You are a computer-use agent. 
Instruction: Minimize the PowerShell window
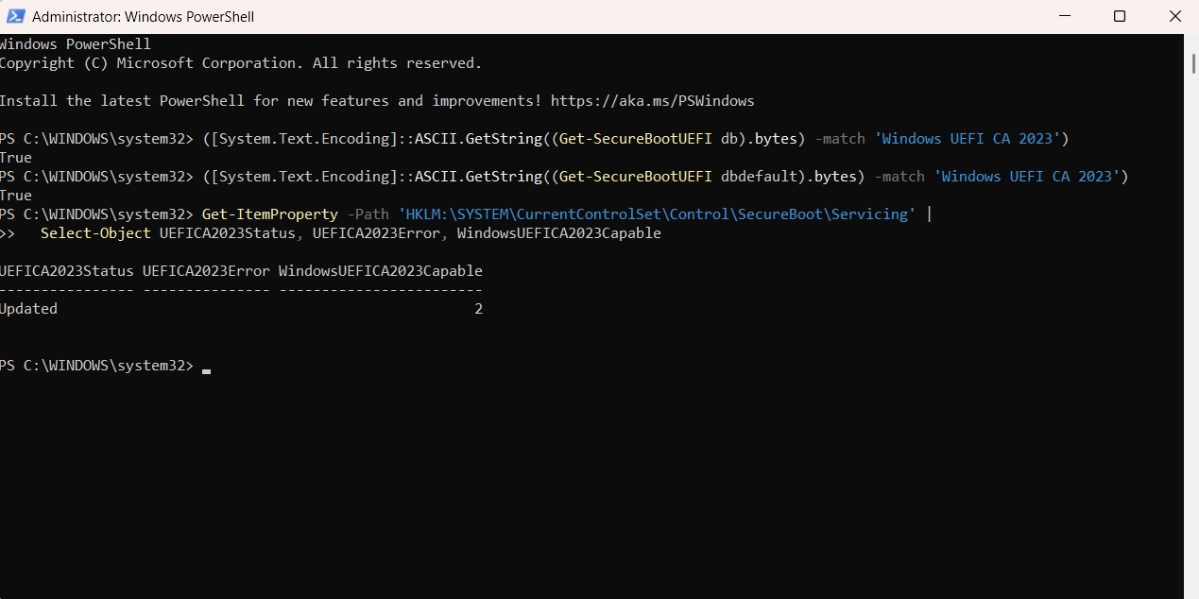tap(1065, 16)
